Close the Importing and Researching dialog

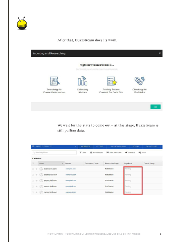pyautogui.click(x=160, y=53)
